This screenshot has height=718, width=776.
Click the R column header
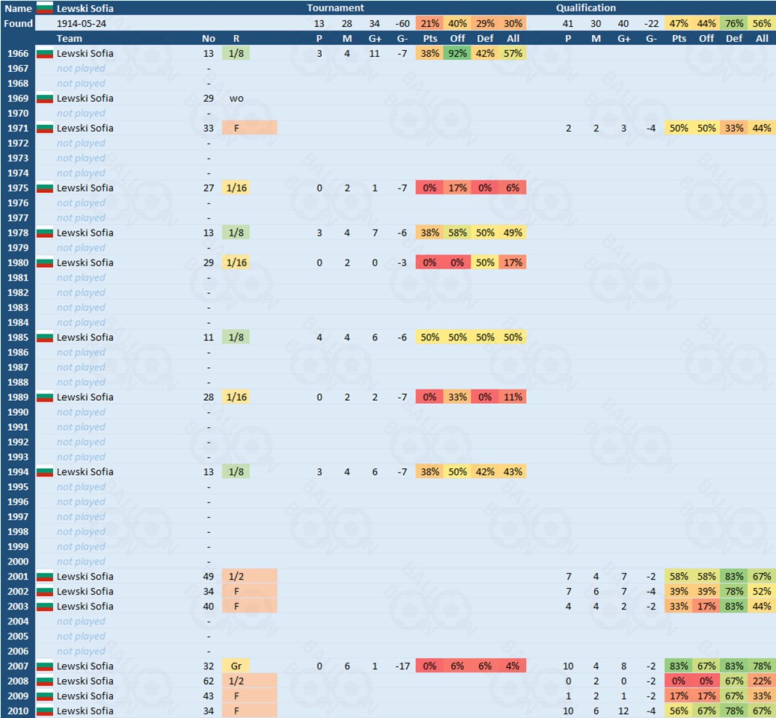tap(236, 38)
